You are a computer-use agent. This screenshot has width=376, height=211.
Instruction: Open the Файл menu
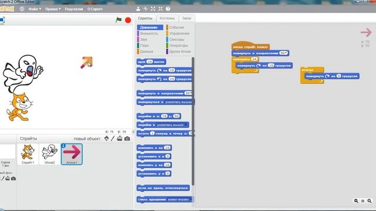(x=35, y=9)
